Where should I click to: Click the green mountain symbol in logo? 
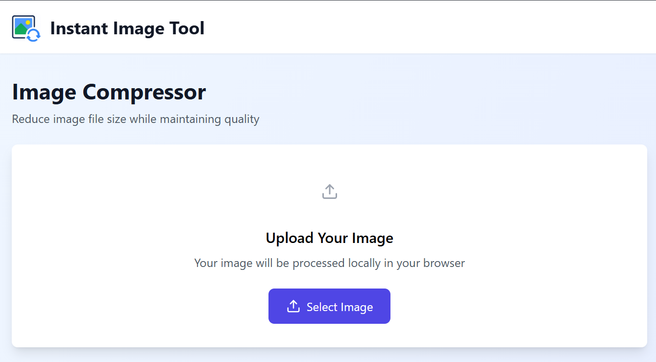(x=21, y=28)
